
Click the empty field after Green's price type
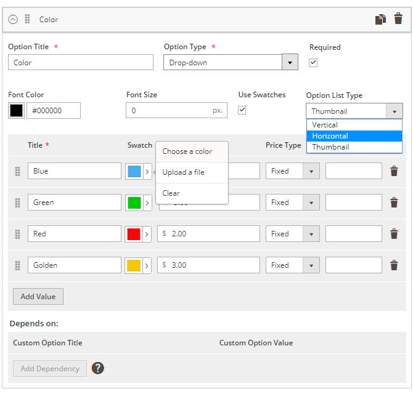coord(354,203)
